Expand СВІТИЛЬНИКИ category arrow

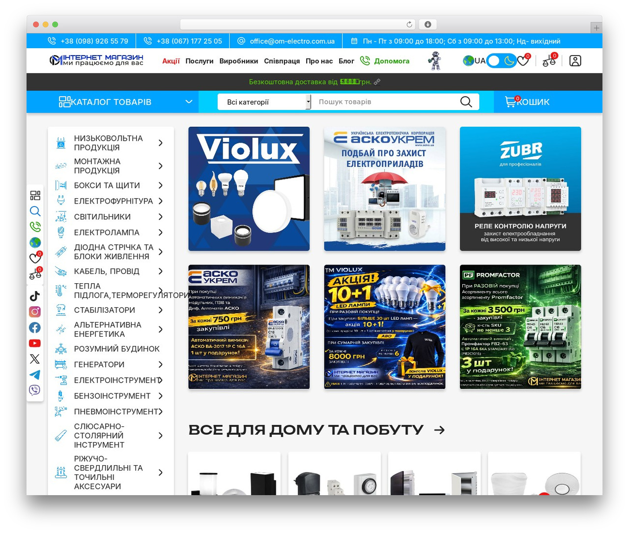[161, 217]
